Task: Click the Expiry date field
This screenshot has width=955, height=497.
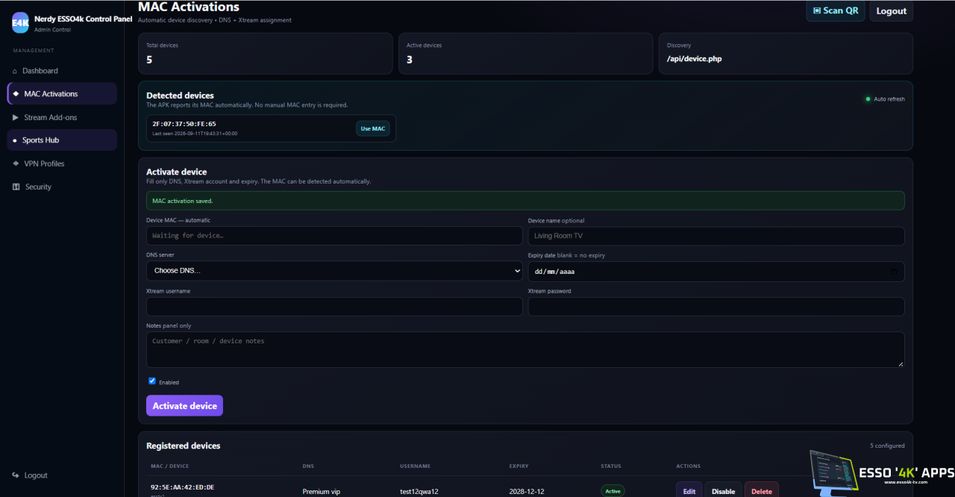Action: [716, 272]
